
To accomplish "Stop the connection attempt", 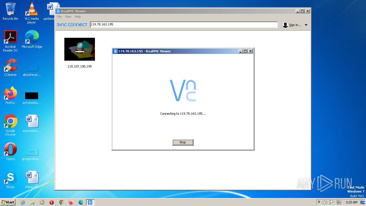I will pyautogui.click(x=183, y=142).
